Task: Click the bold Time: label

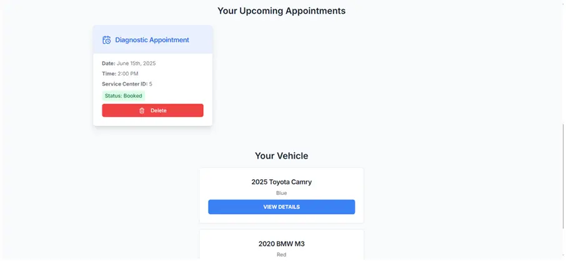Action: point(109,74)
